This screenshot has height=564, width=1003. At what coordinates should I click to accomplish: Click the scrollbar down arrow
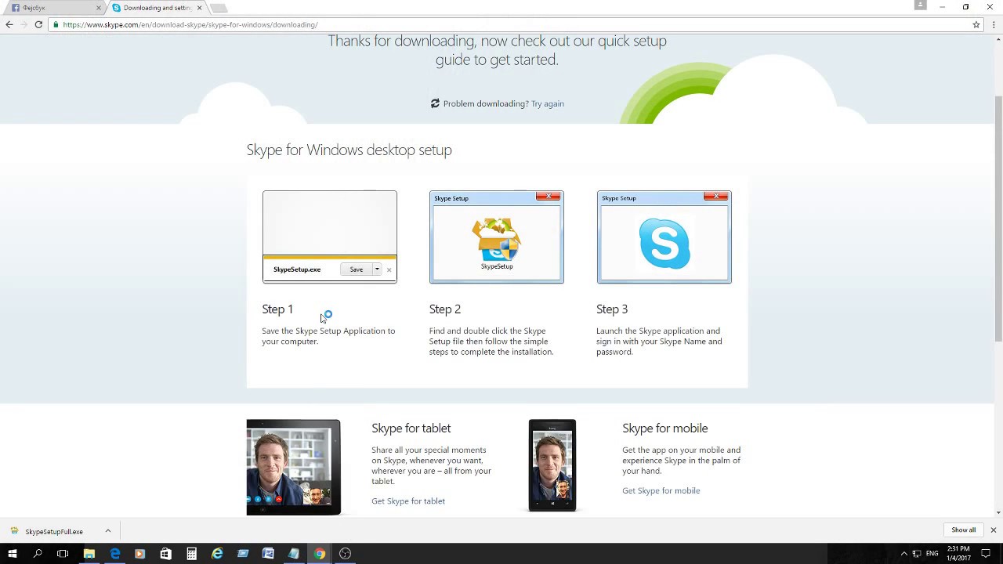pos(998,512)
